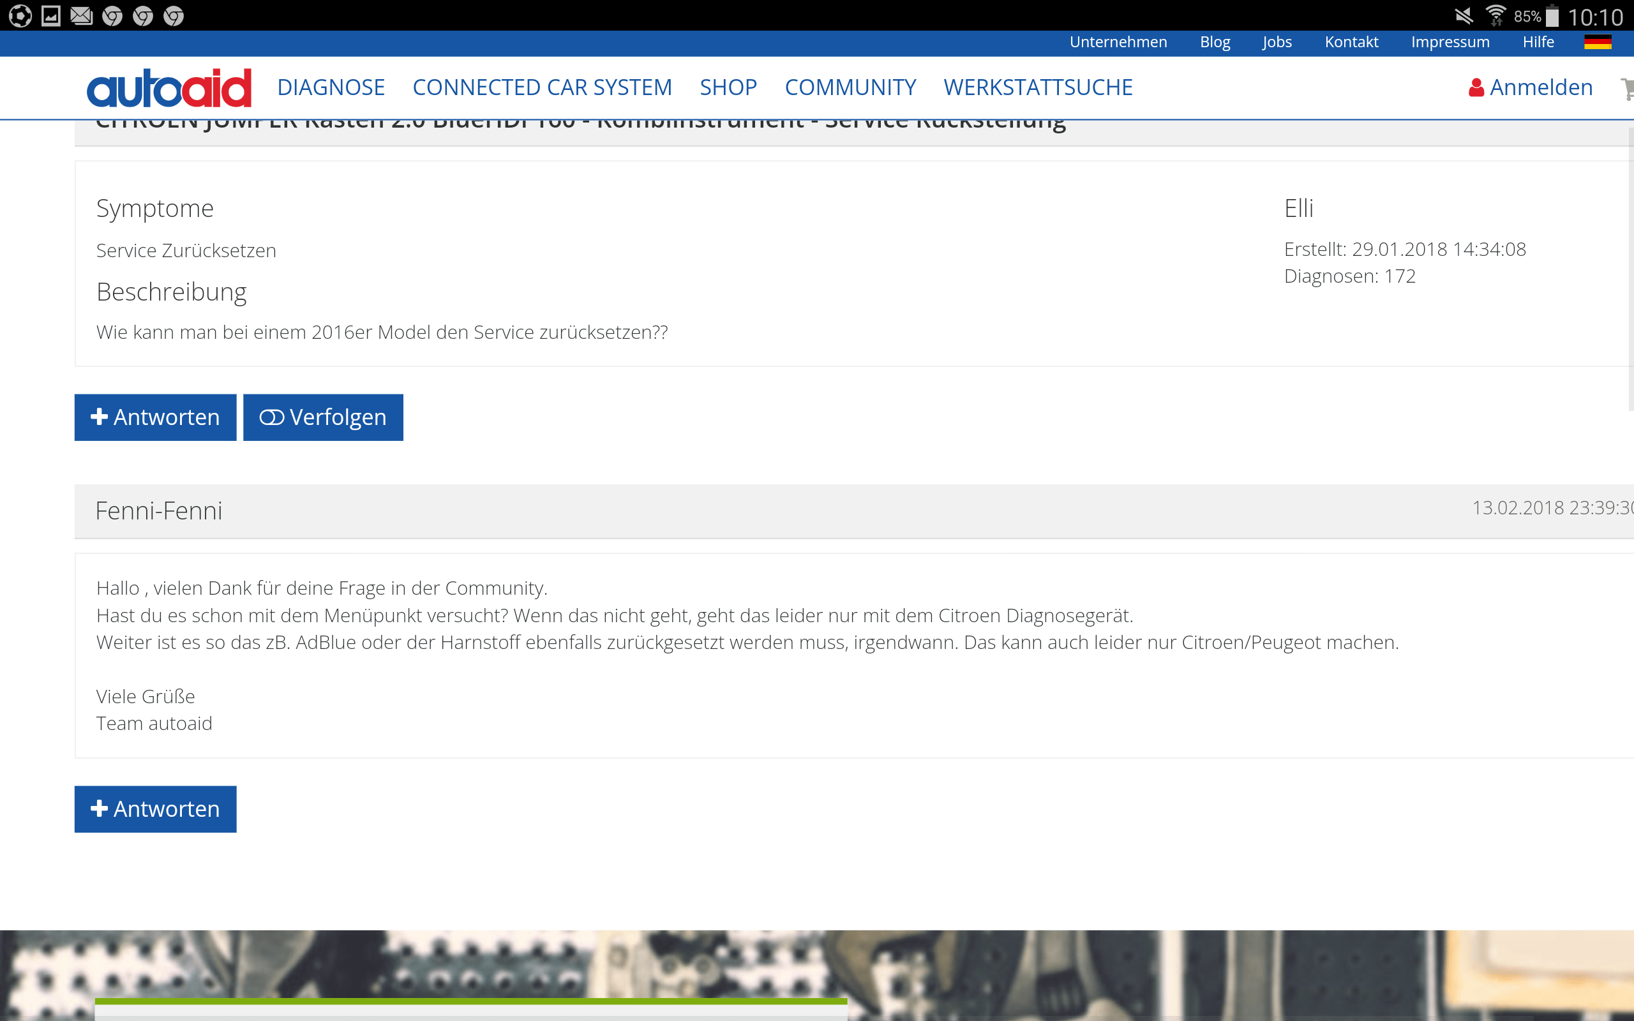Open the German flag language selector

click(1598, 42)
